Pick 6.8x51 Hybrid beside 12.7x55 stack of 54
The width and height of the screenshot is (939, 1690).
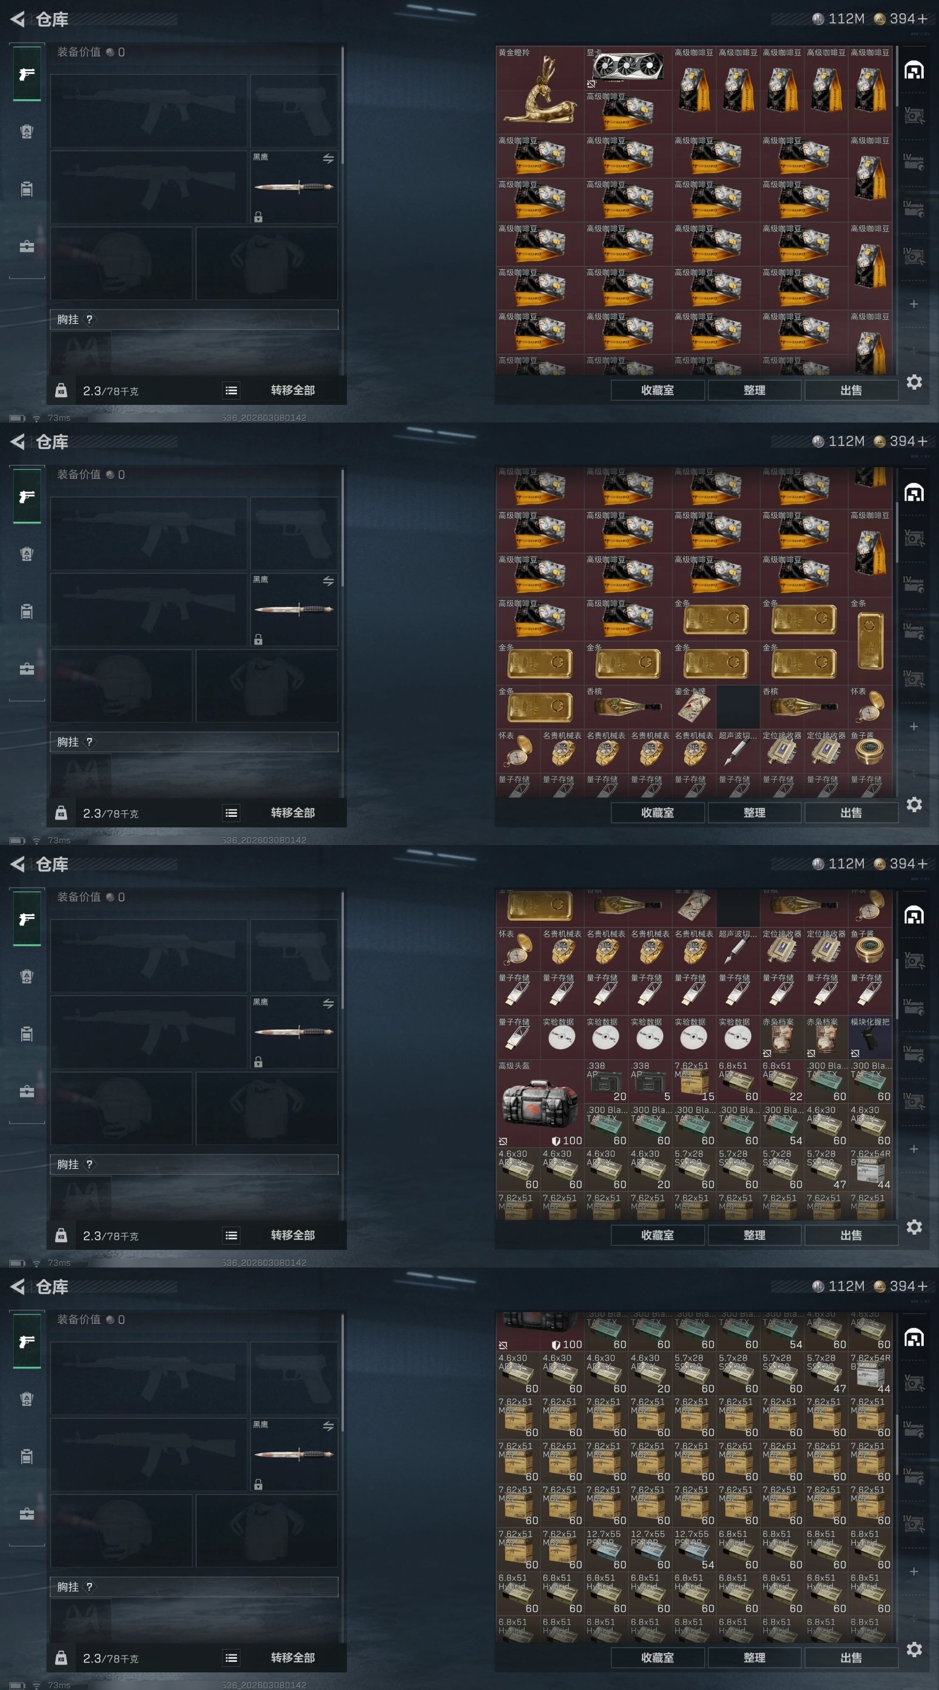point(738,1550)
